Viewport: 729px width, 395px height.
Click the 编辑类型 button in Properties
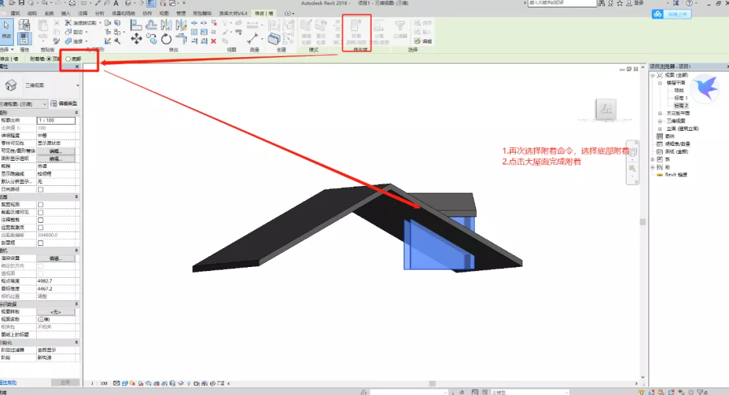[64, 104]
